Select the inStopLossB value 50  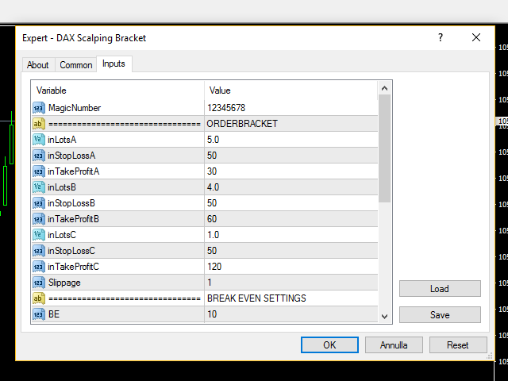coord(212,203)
